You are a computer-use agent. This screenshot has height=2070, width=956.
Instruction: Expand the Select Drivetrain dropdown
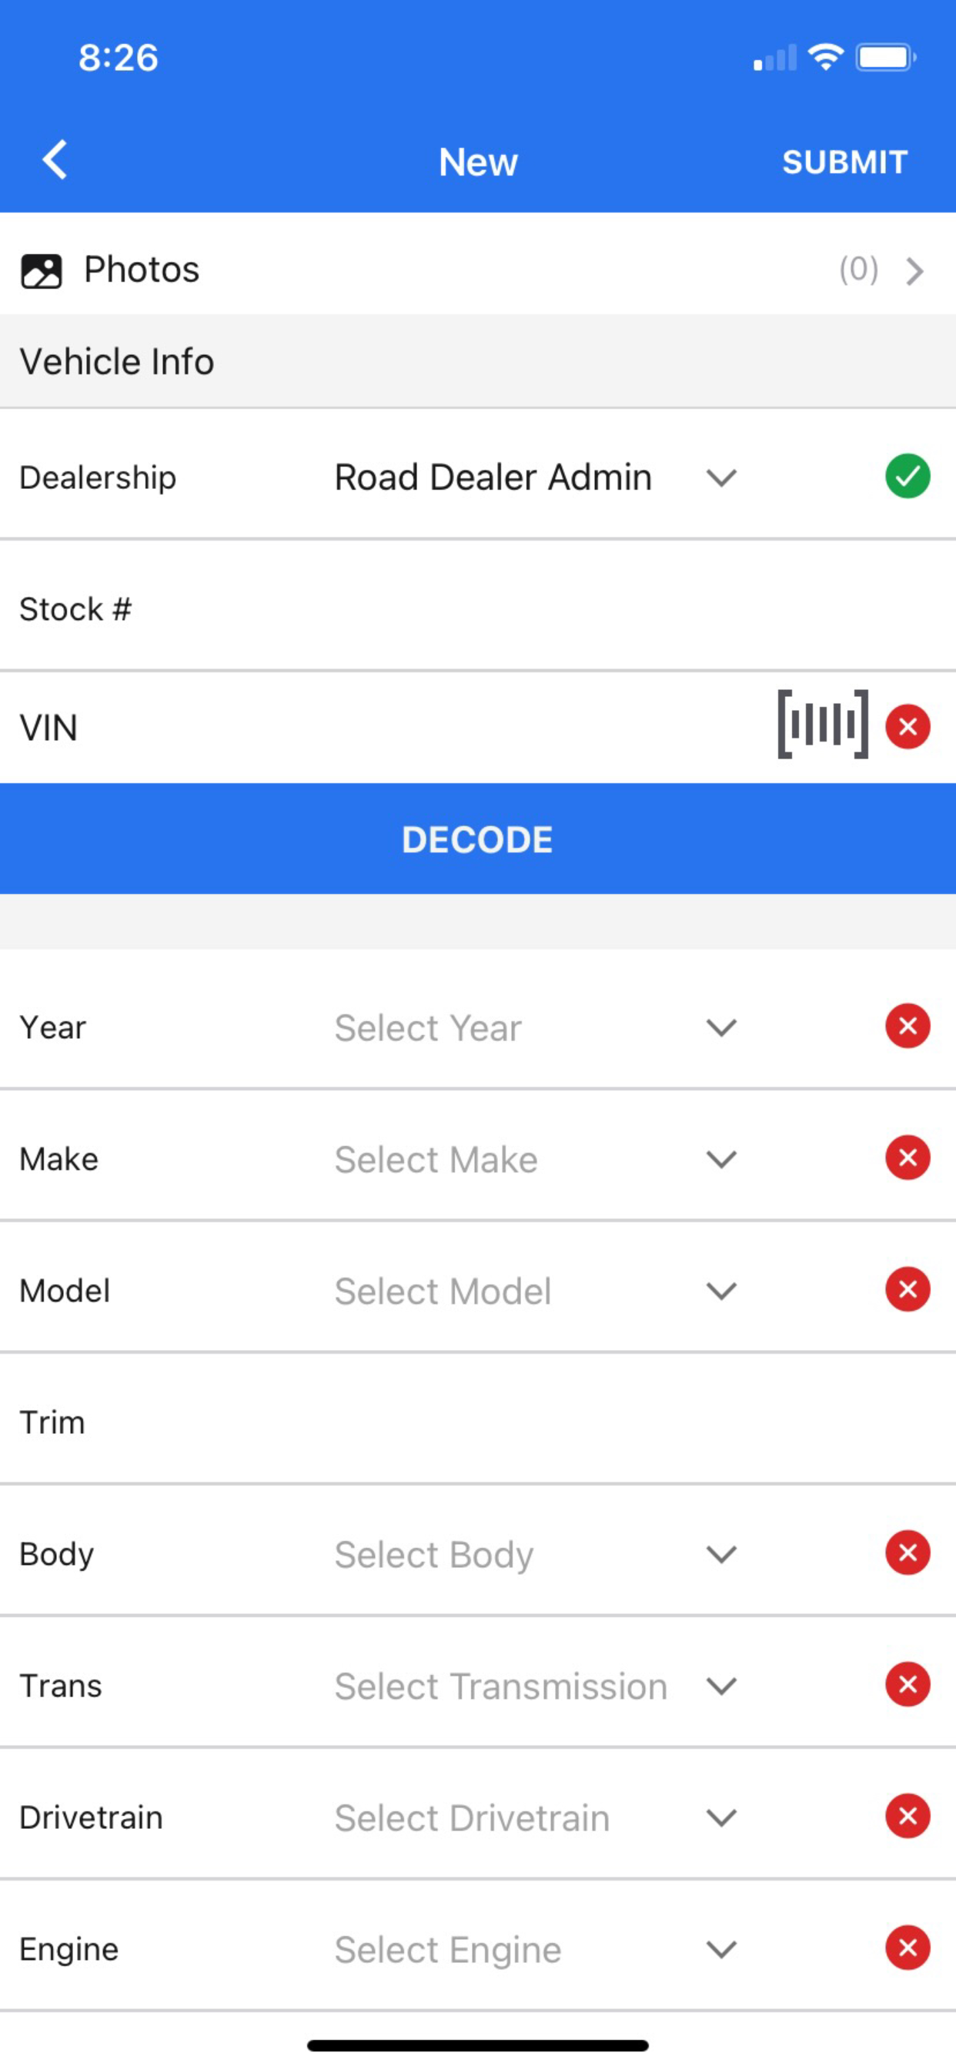[536, 1817]
